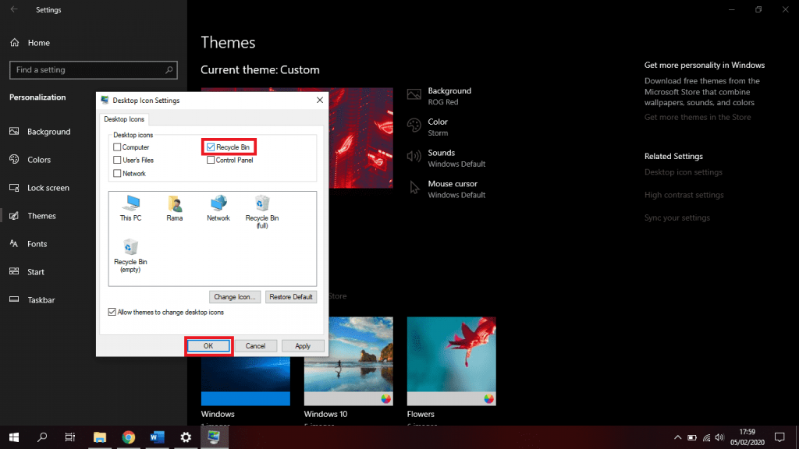
Task: Click the Find a setting search box
Action: pos(88,70)
